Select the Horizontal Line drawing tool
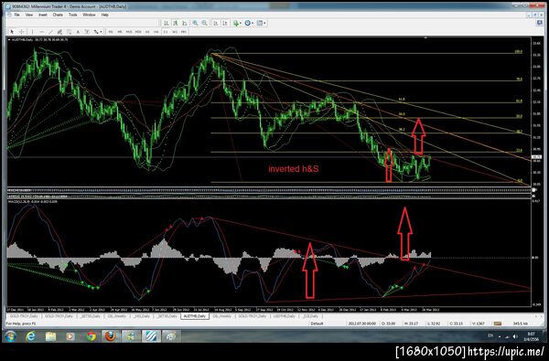Viewport: 549px width, 361px height. pos(42,32)
